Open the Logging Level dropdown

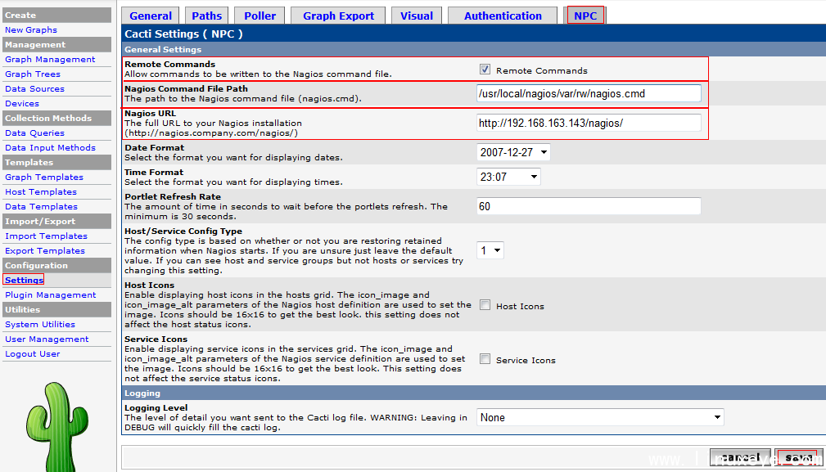[x=600, y=417]
